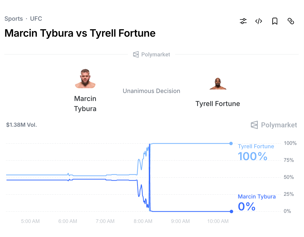Screen dimensions: 304x237
Task: Click the light blue line endpoint dot
Action: 231,143
